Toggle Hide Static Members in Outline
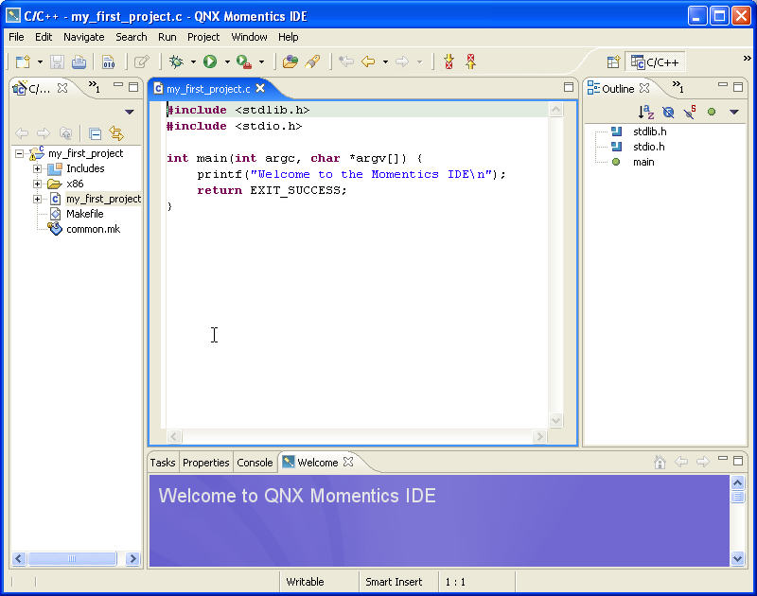 pos(690,112)
